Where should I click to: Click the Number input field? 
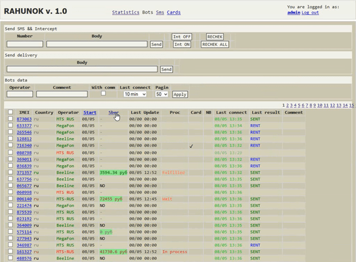(x=25, y=44)
